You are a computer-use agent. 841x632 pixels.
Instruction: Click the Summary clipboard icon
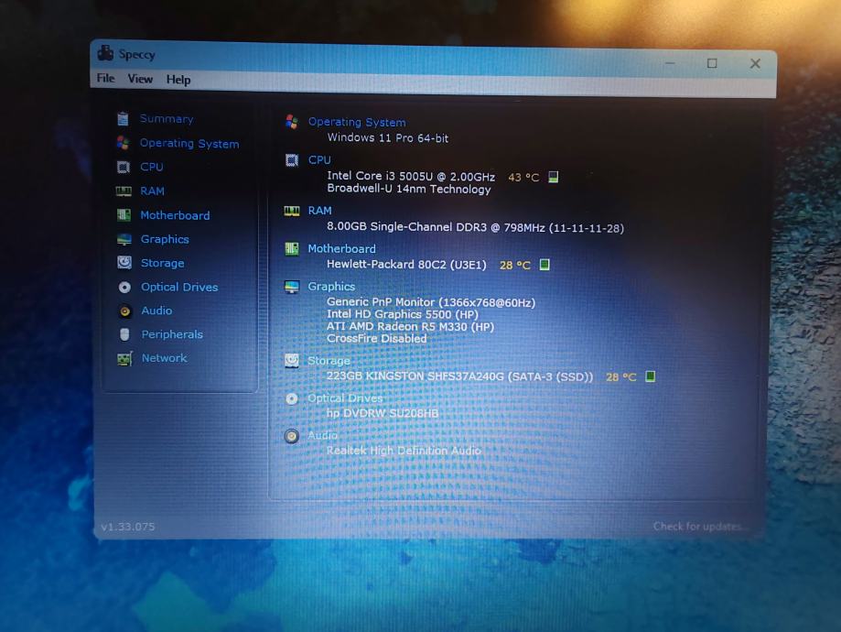123,119
